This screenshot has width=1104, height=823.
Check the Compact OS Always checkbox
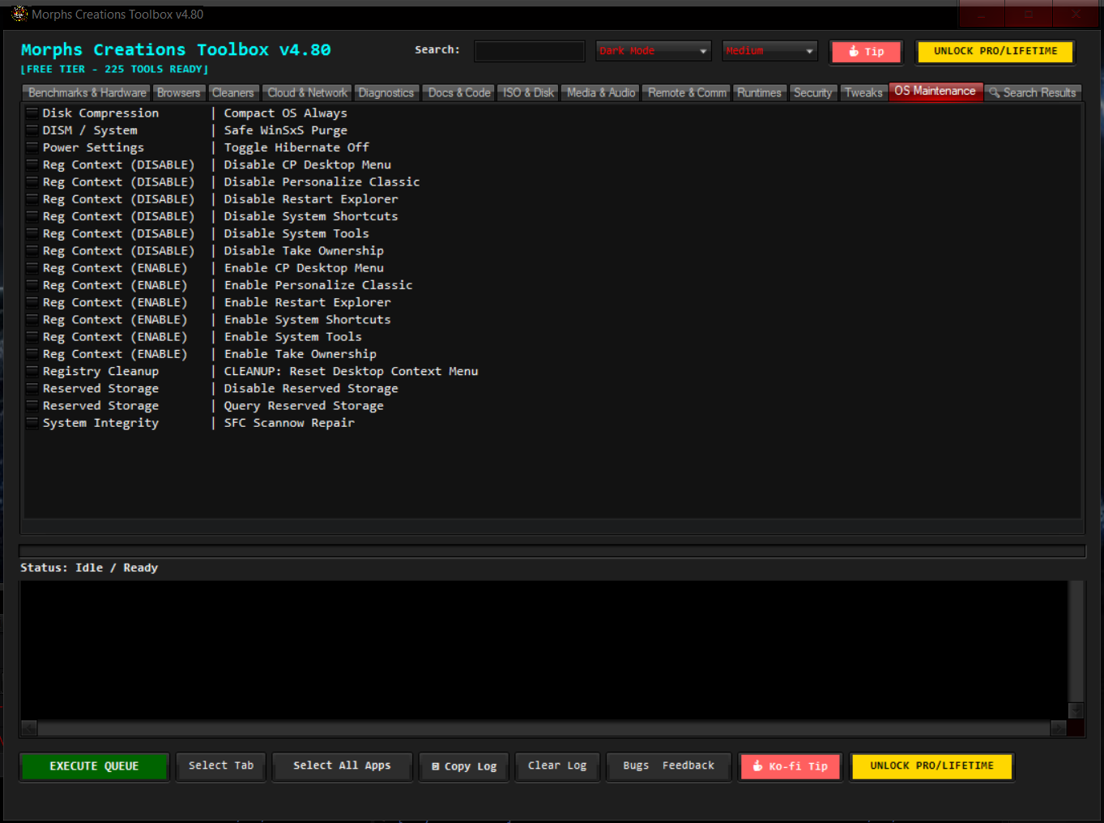point(32,113)
